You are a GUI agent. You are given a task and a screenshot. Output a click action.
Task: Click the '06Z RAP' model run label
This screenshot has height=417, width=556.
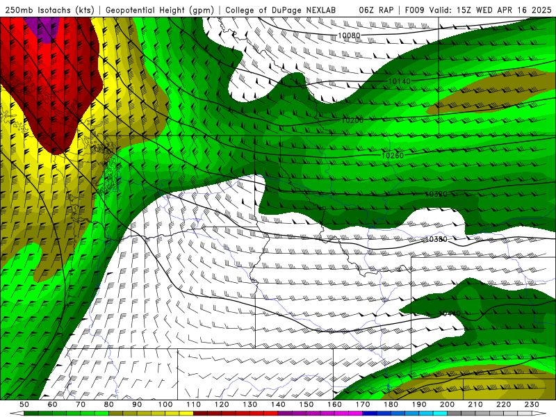(x=376, y=10)
